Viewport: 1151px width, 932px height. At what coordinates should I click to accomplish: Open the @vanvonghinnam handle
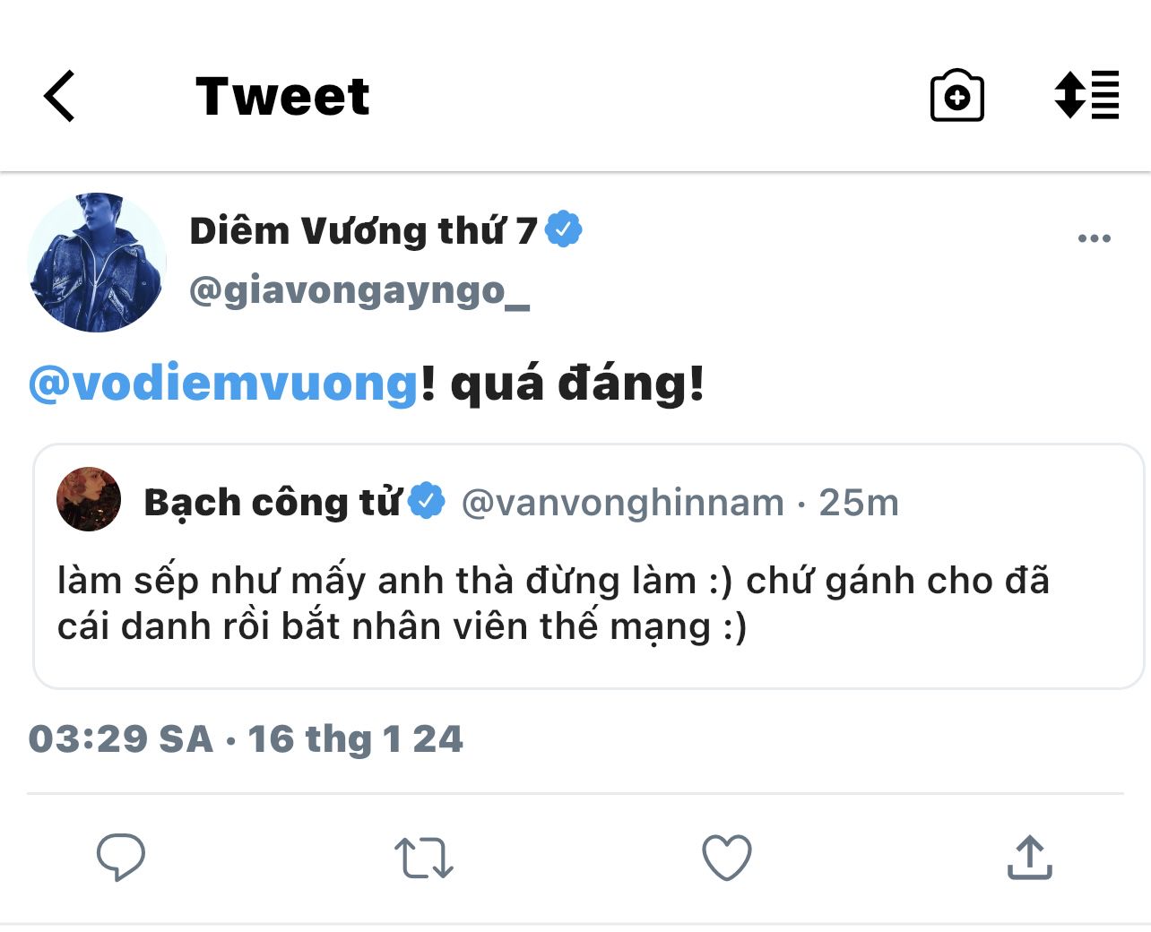point(623,503)
